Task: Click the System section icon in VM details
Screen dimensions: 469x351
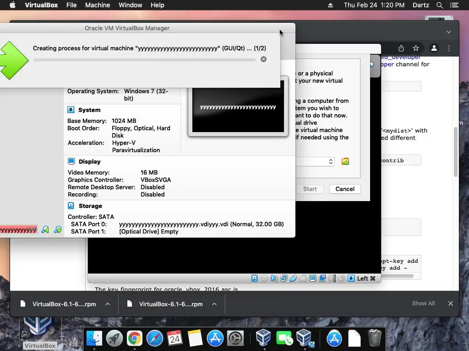Action: 71,110
